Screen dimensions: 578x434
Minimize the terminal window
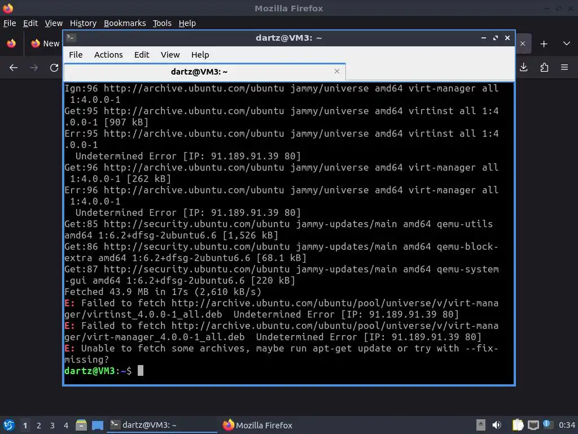[484, 38]
